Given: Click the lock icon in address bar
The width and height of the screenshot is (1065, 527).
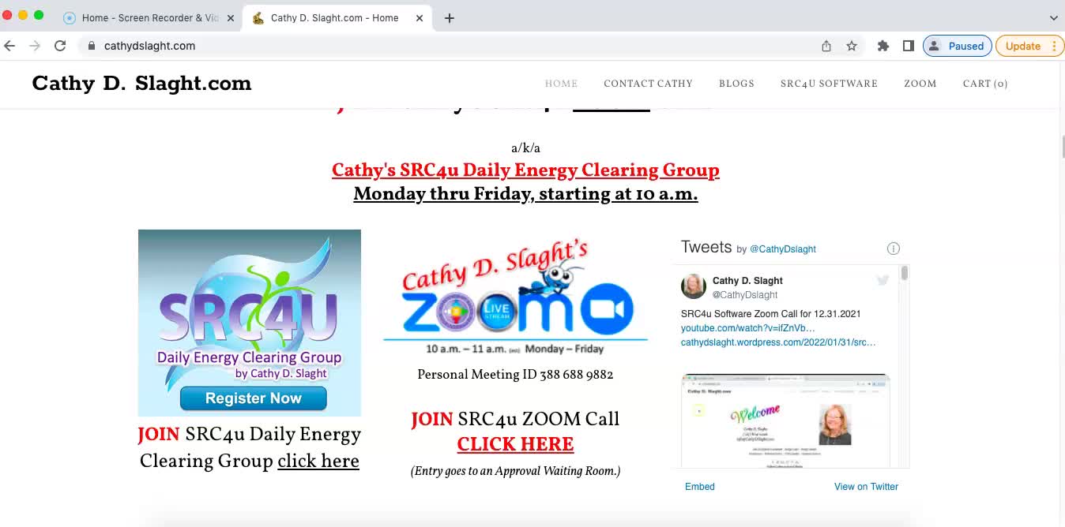Looking at the screenshot, I should pyautogui.click(x=92, y=46).
